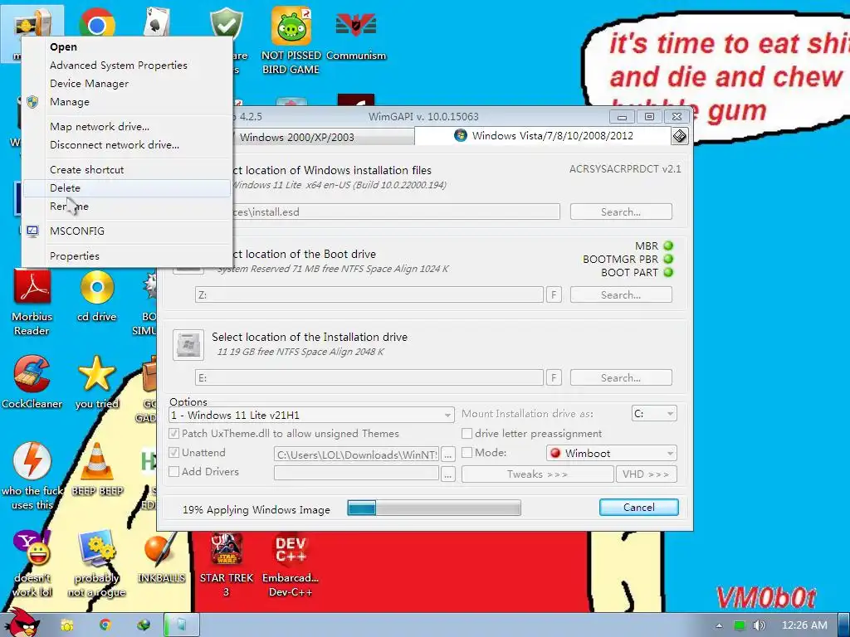The height and width of the screenshot is (637, 850).
Task: Select Map network drive... menu entry
Action: tap(127, 126)
